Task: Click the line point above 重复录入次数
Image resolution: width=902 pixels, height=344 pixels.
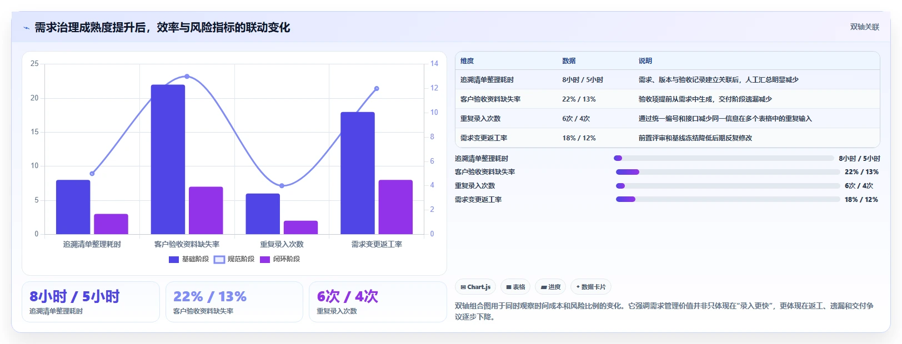Action: 282,186
